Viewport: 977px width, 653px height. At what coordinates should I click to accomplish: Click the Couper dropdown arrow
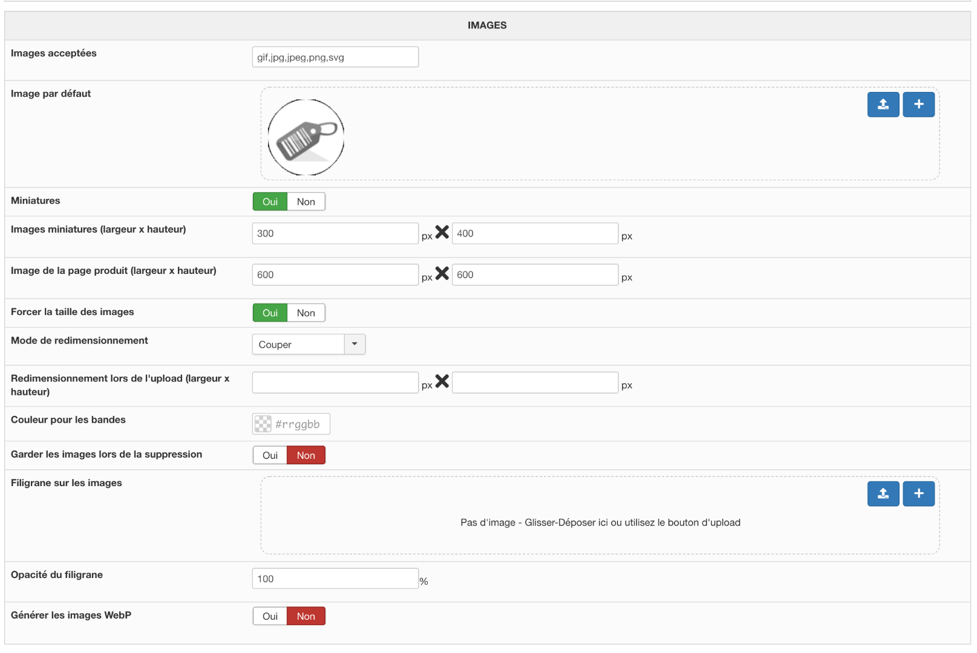pos(355,345)
